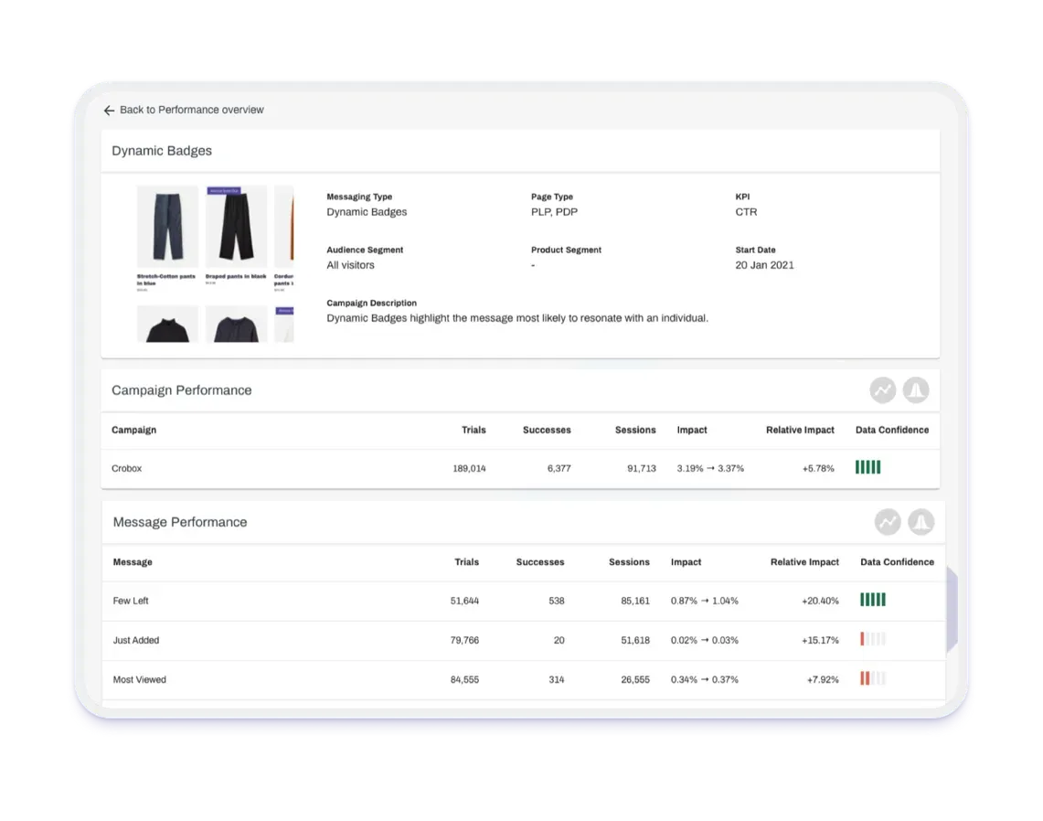Click the Most Viewed message row
Viewport: 1043px width, 821px height.
tap(524, 679)
